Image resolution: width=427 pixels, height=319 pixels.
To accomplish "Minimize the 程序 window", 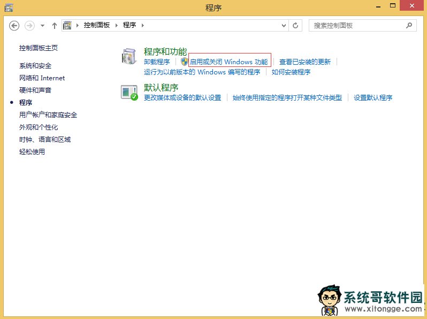I will [378, 6].
